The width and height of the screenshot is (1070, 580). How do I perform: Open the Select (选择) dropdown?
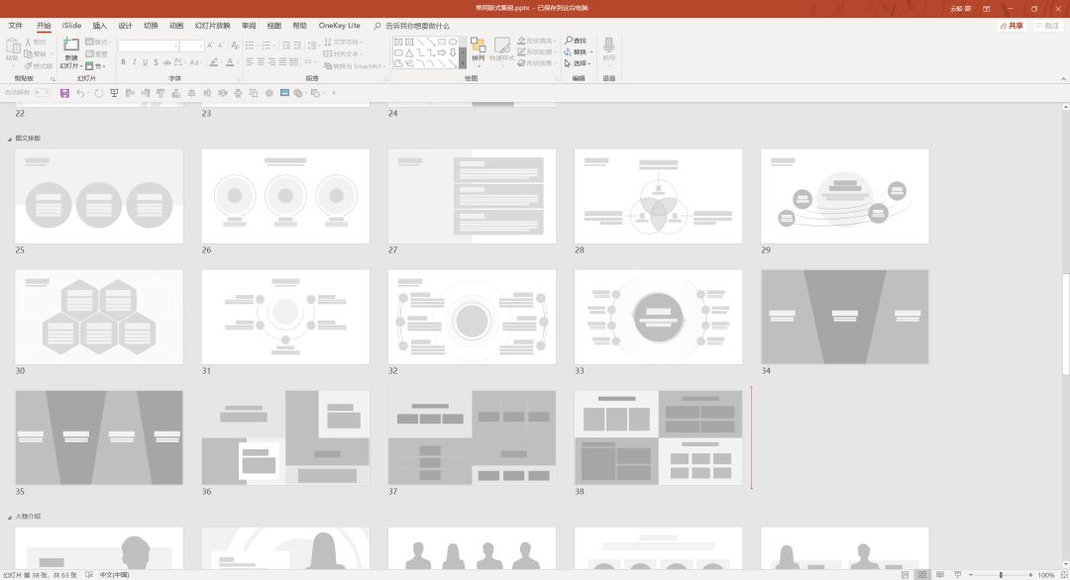click(x=578, y=63)
